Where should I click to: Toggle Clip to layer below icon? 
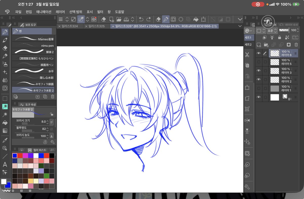[x=265, y=37]
